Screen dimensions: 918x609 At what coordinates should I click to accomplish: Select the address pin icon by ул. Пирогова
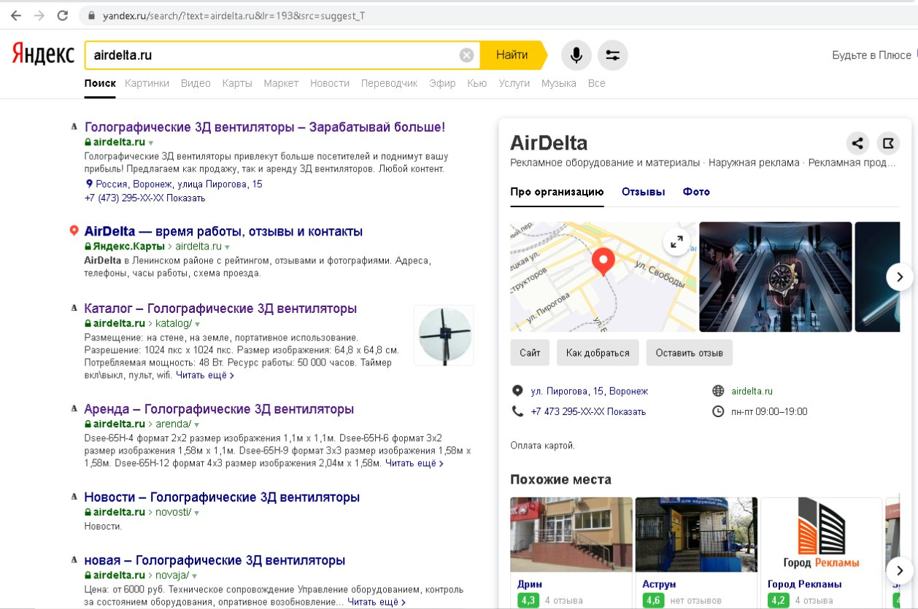click(x=518, y=391)
